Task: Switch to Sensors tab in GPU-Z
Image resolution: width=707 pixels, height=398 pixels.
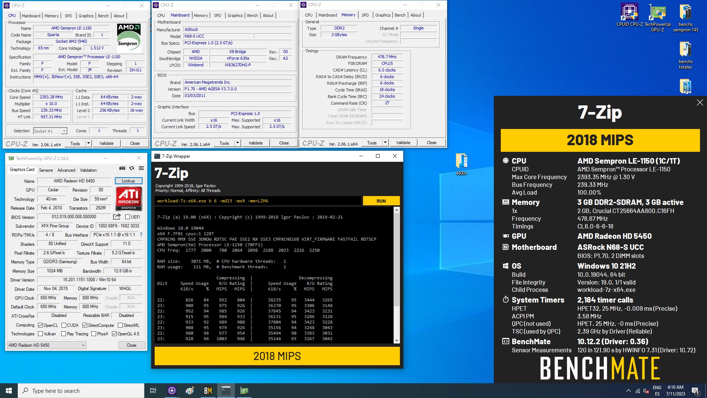Action: pos(46,170)
